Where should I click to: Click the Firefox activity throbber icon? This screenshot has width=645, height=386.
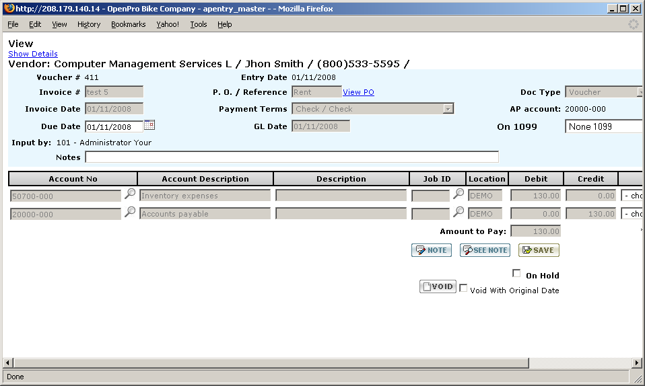pyautogui.click(x=633, y=24)
